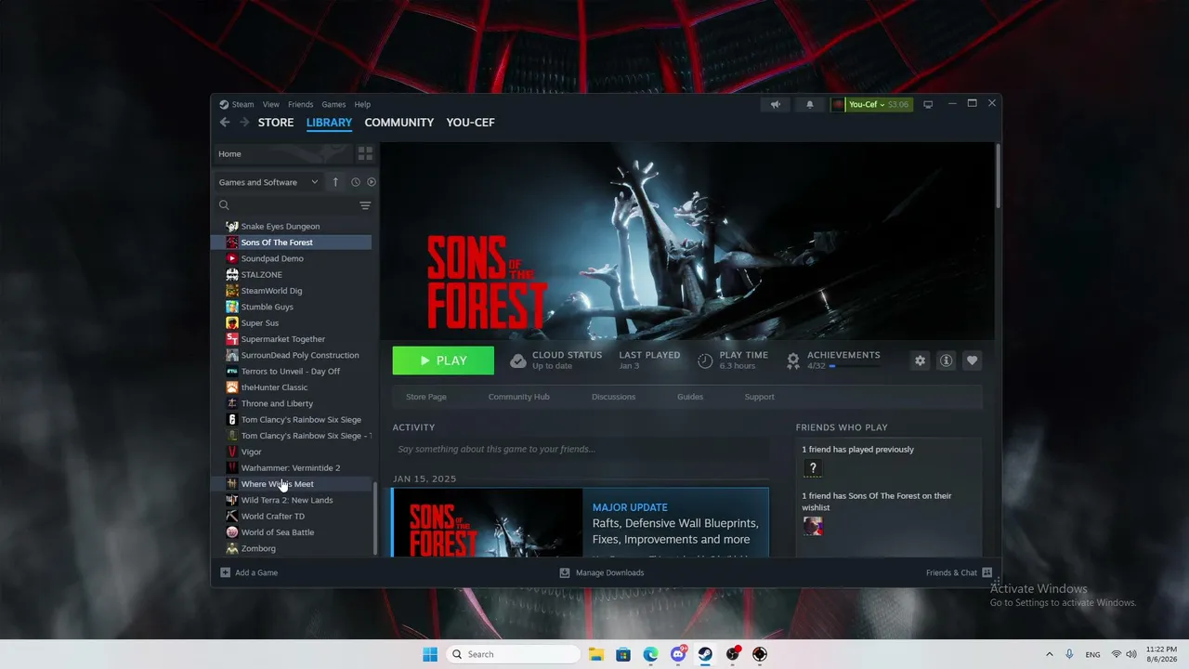The image size is (1189, 669).
Task: Select Snake Eyes Dungeon in the game list
Action: tap(292, 227)
